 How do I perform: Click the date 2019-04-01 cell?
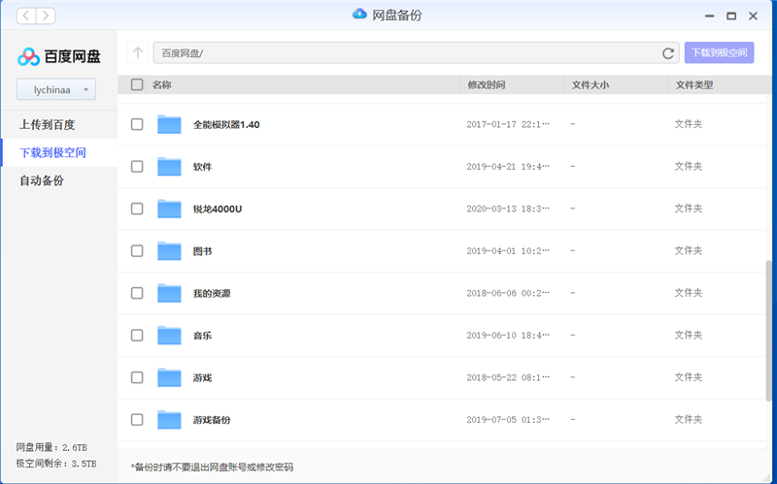click(x=508, y=251)
